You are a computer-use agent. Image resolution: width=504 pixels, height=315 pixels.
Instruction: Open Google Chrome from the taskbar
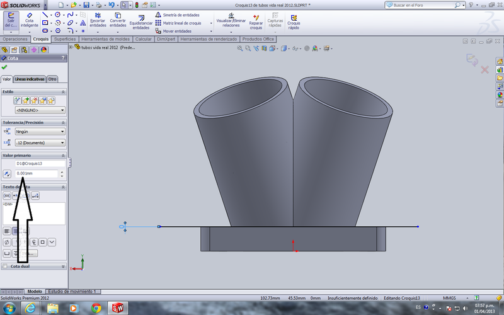tap(96, 308)
